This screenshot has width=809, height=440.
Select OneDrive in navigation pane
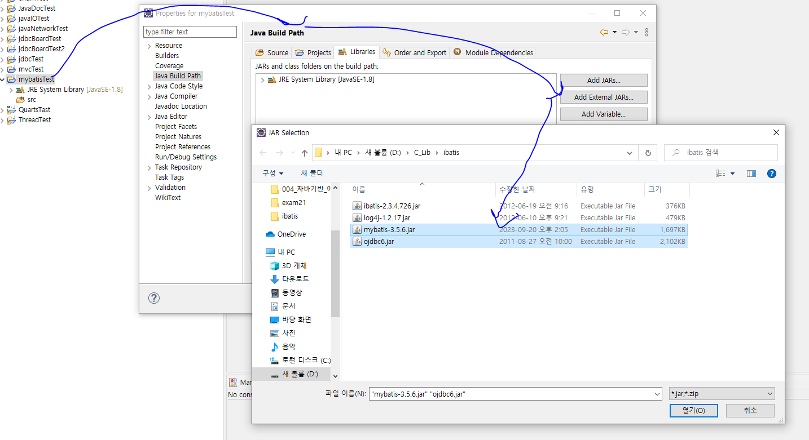291,234
